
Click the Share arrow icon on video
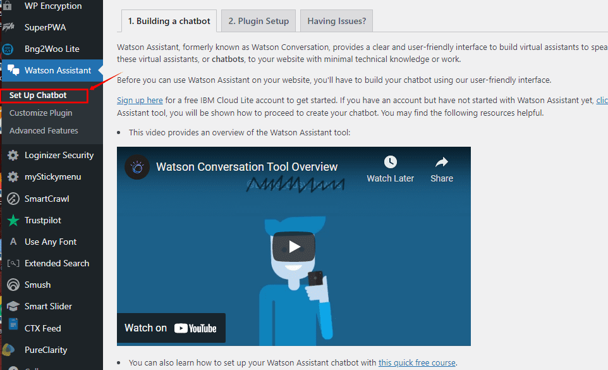[442, 162]
